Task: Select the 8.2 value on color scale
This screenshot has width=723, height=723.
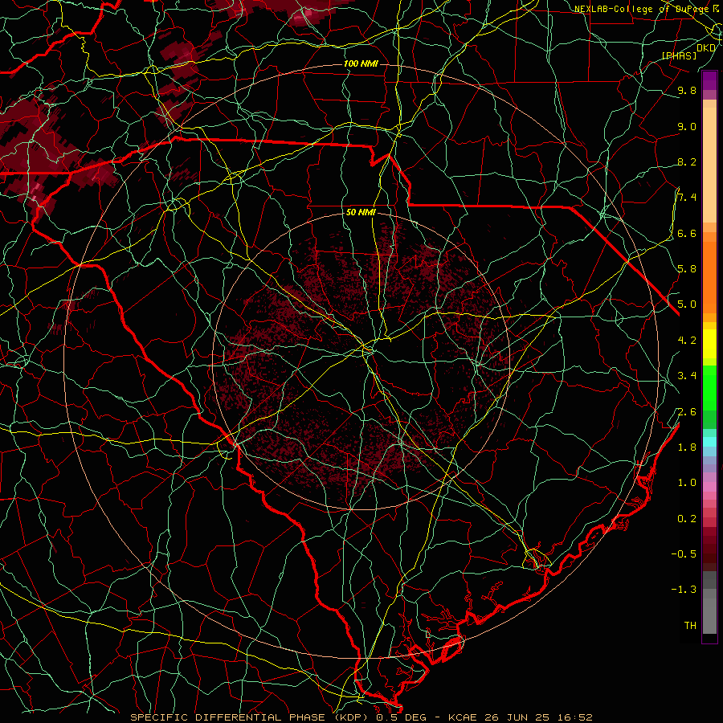Action: pyautogui.click(x=687, y=162)
